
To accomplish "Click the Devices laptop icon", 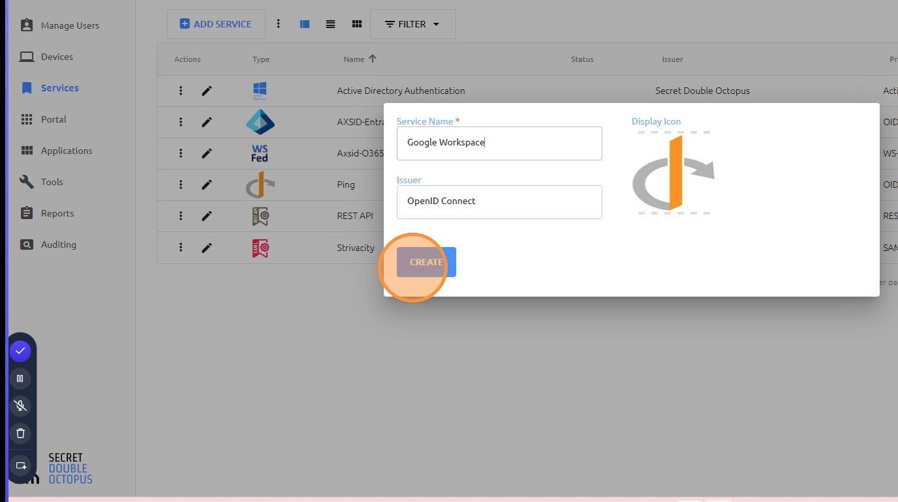I will (x=27, y=57).
